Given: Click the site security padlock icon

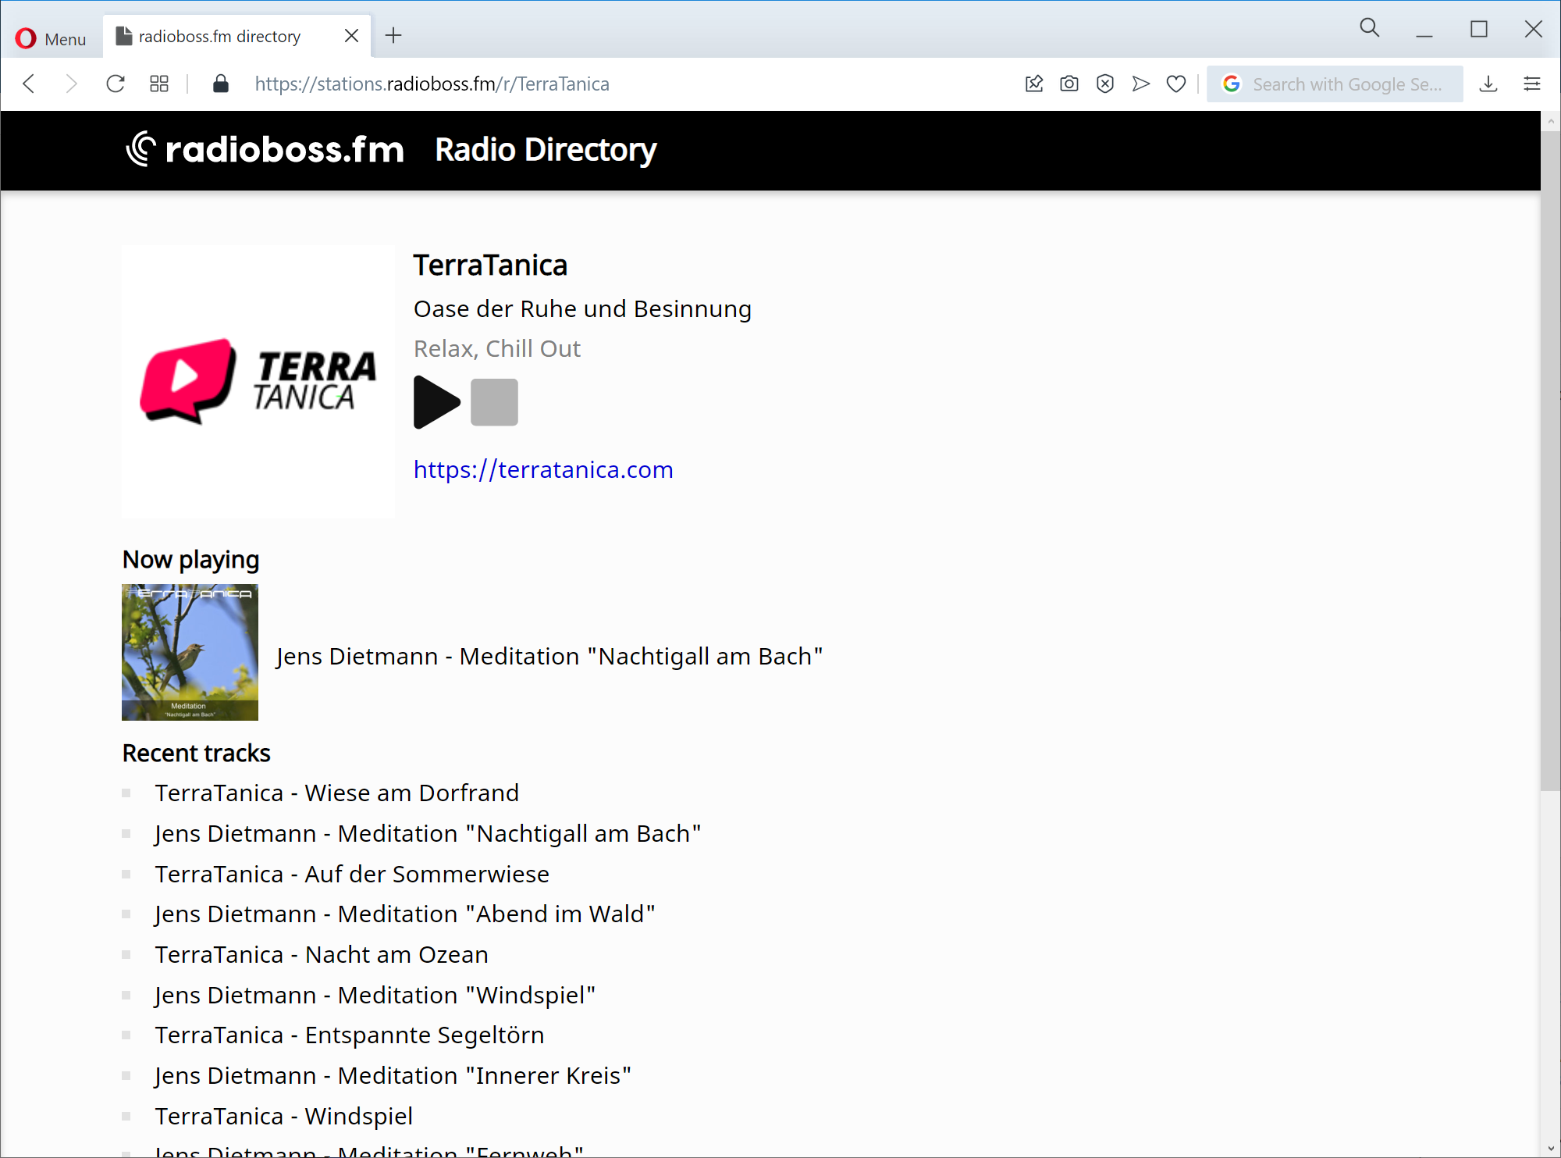Looking at the screenshot, I should click(x=221, y=84).
